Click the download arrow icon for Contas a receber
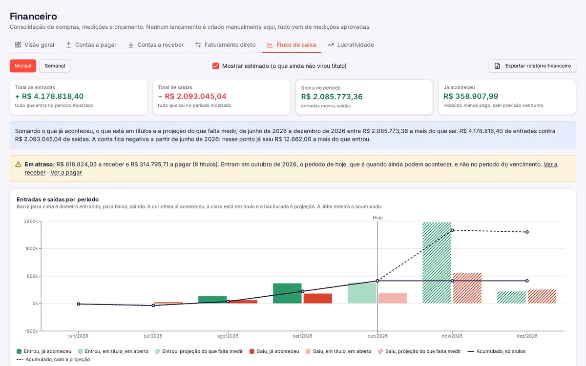 (131, 45)
